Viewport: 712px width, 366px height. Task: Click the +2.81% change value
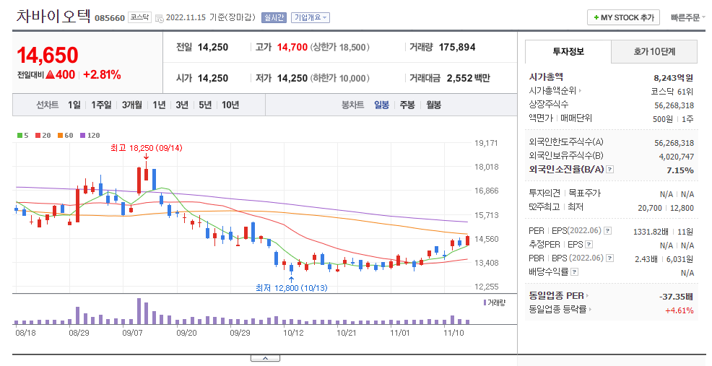[x=102, y=74]
